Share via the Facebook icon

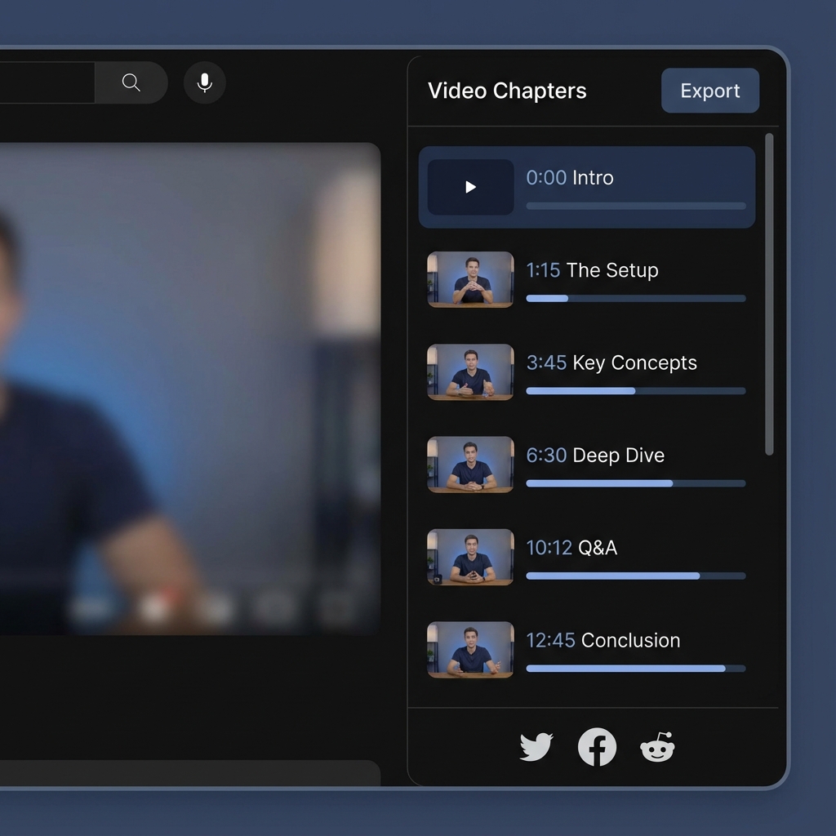point(597,747)
